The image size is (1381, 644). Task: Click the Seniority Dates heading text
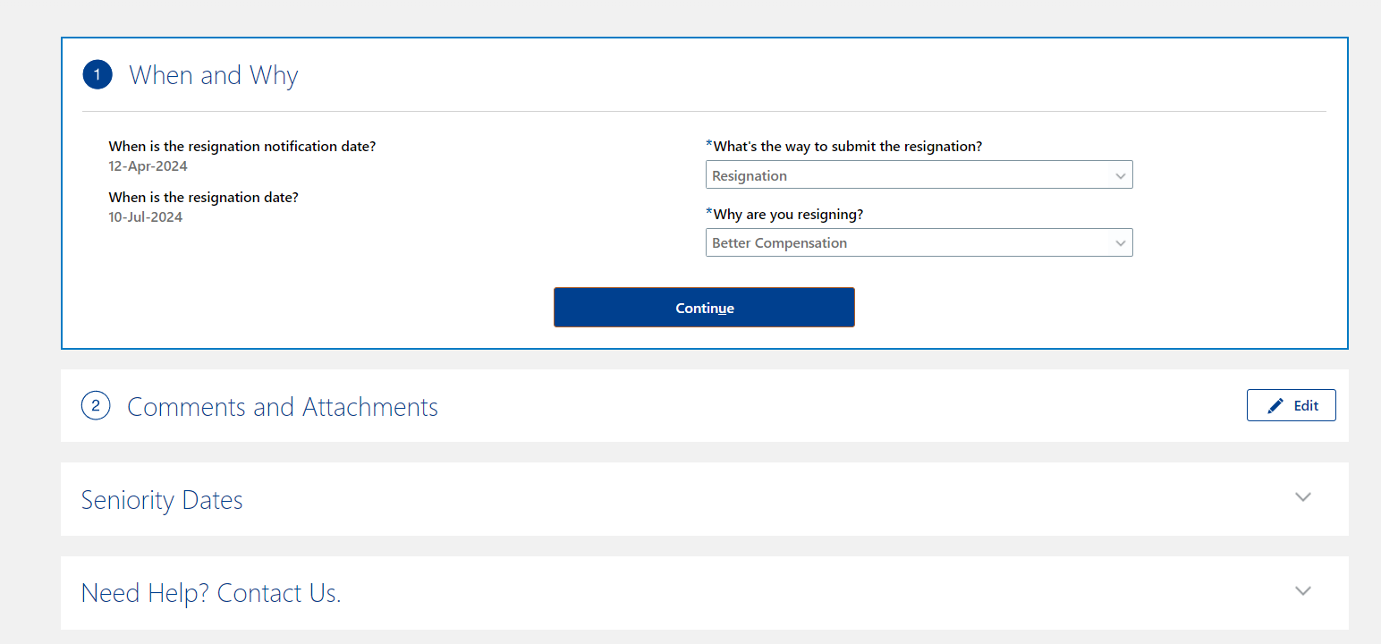tap(162, 499)
